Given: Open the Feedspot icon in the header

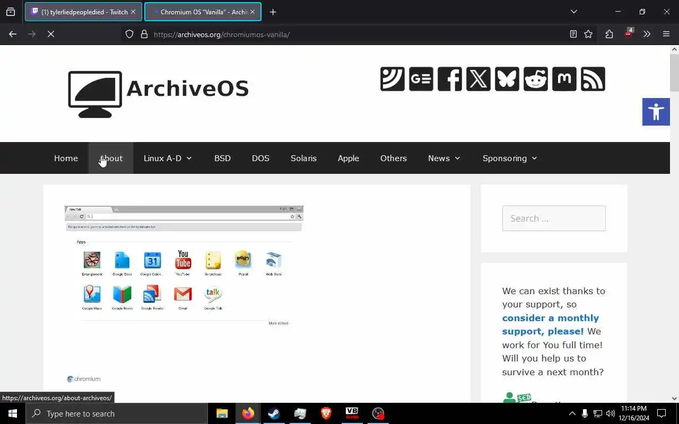Looking at the screenshot, I should [393, 79].
